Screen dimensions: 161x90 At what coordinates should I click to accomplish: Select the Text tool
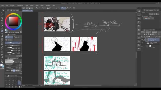(2, 57)
